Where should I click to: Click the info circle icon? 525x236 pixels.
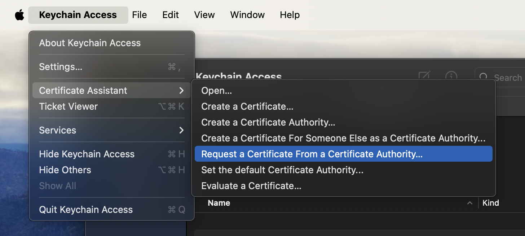[451, 75]
